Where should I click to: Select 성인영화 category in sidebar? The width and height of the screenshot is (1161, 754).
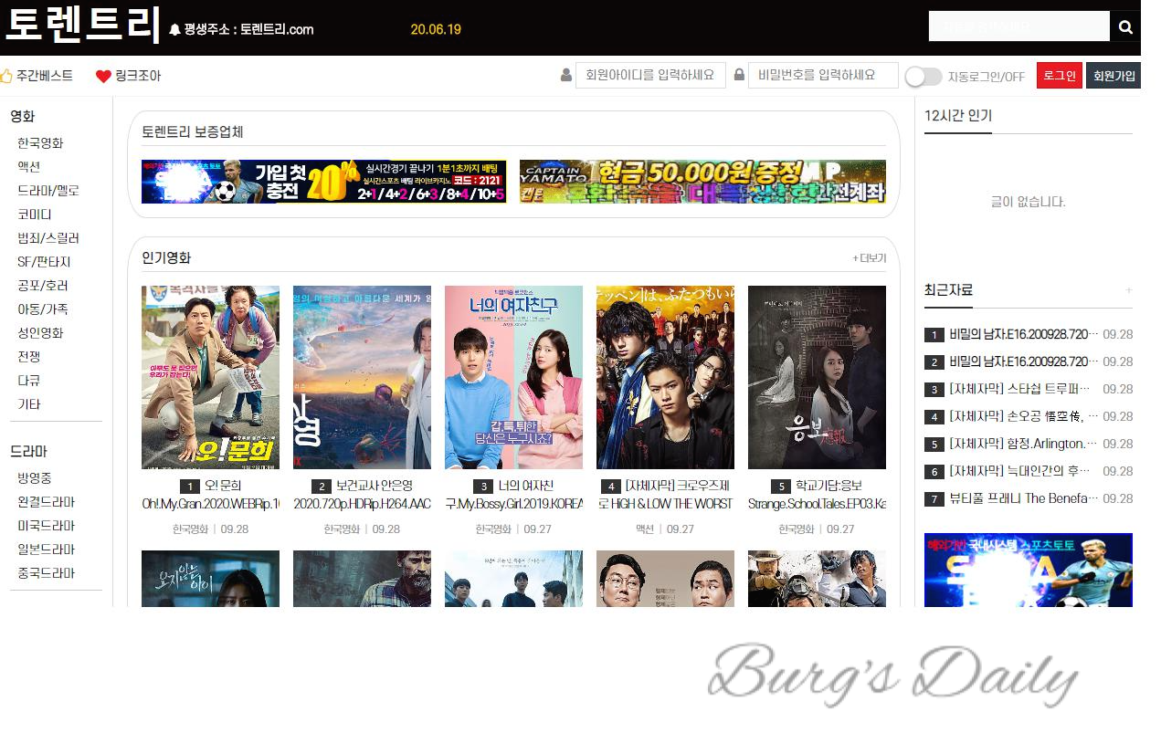tap(40, 333)
